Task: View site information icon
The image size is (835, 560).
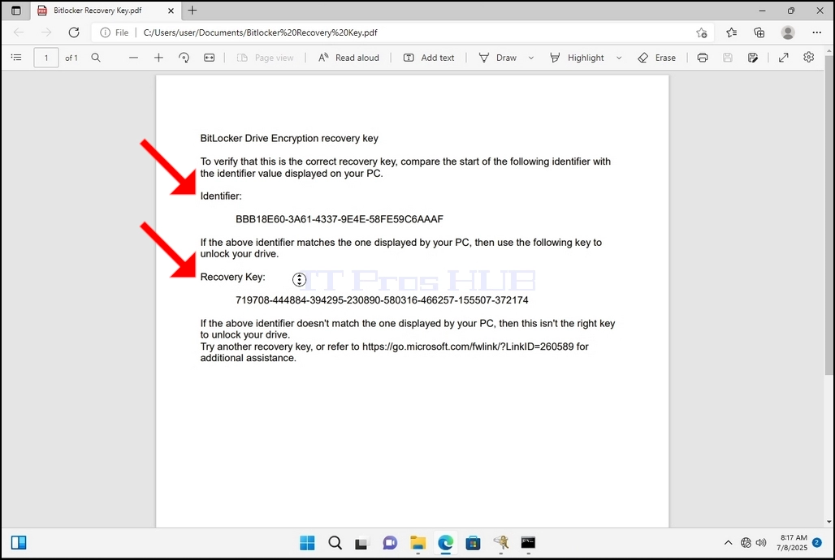Action: click(x=106, y=32)
